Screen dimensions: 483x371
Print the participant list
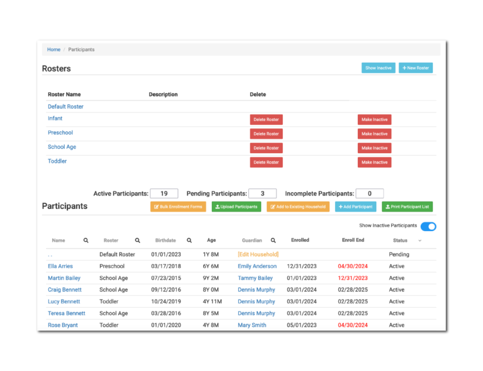(x=407, y=207)
